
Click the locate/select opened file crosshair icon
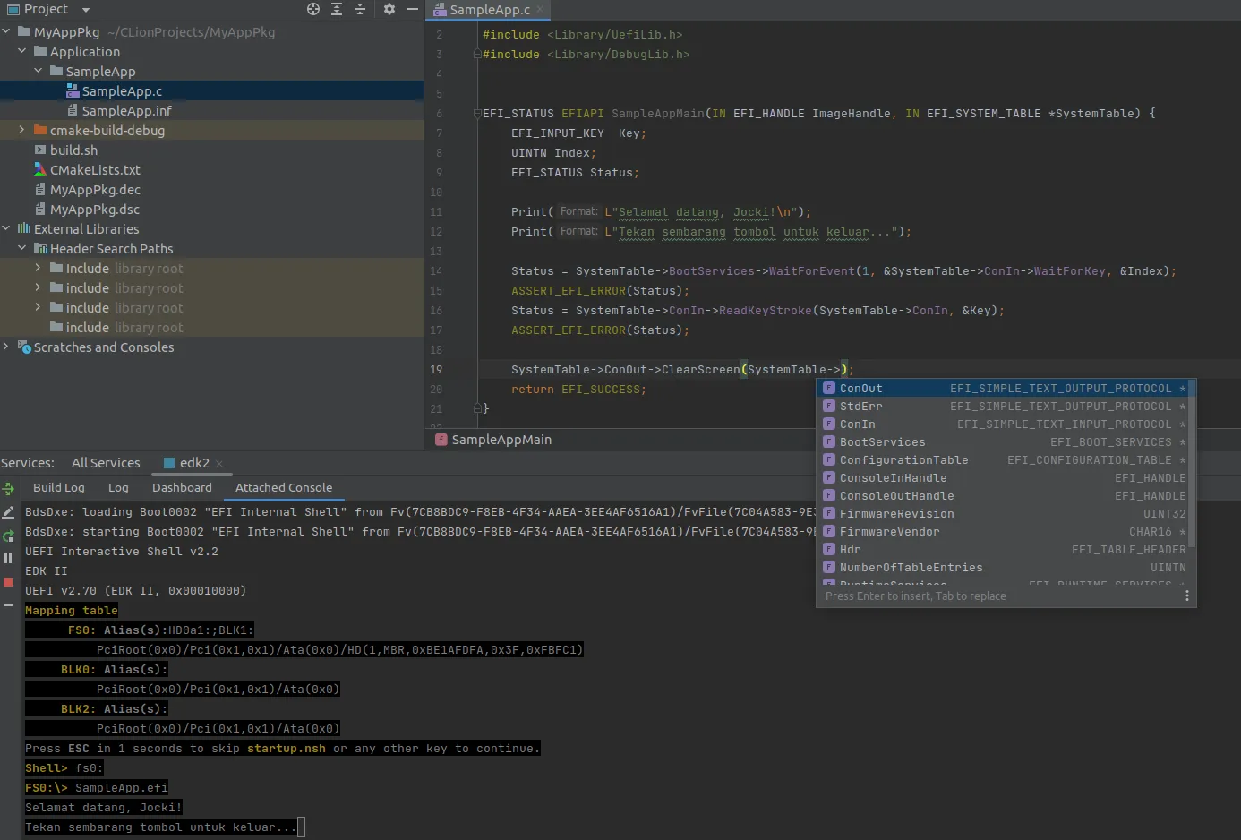(313, 9)
